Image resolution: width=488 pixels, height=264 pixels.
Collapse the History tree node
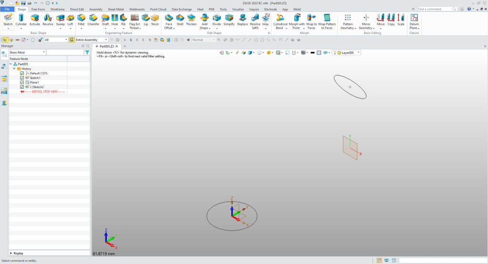[x=14, y=69]
